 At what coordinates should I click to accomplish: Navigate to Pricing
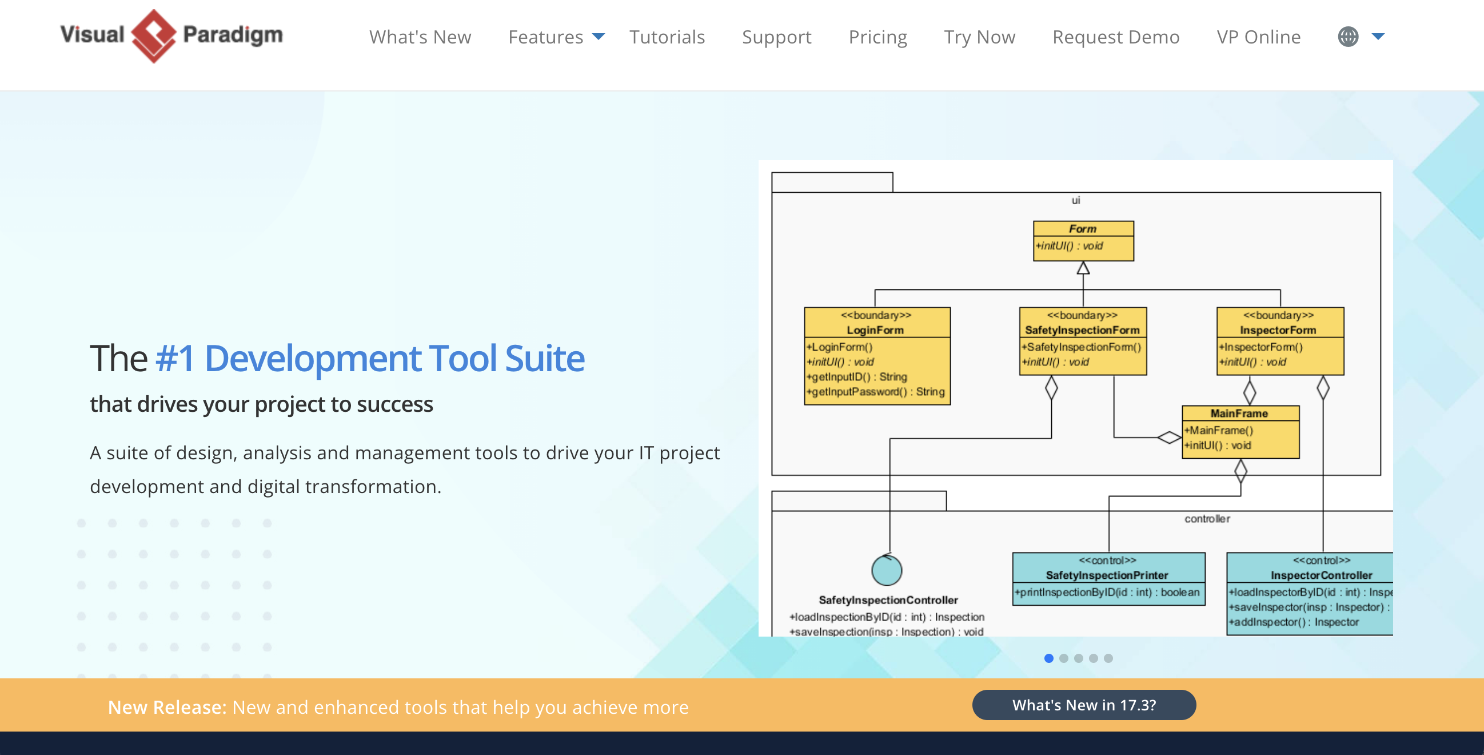(877, 37)
